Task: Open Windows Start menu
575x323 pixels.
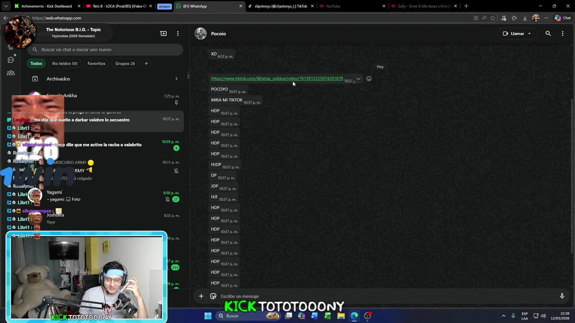Action: (x=208, y=316)
